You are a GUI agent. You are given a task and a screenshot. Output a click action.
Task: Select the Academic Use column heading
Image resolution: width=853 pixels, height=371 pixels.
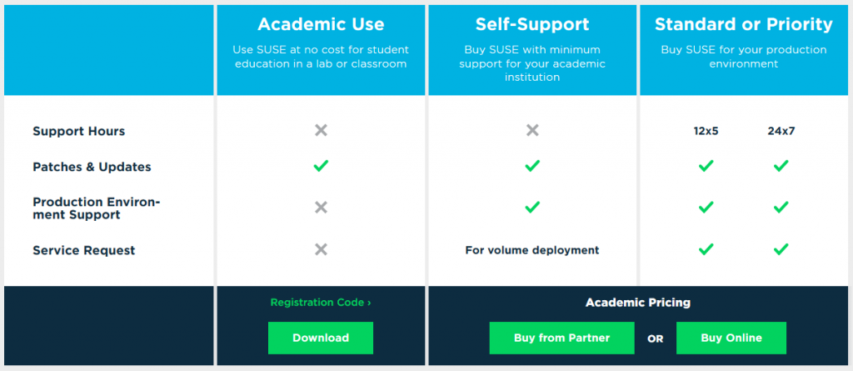pos(321,24)
